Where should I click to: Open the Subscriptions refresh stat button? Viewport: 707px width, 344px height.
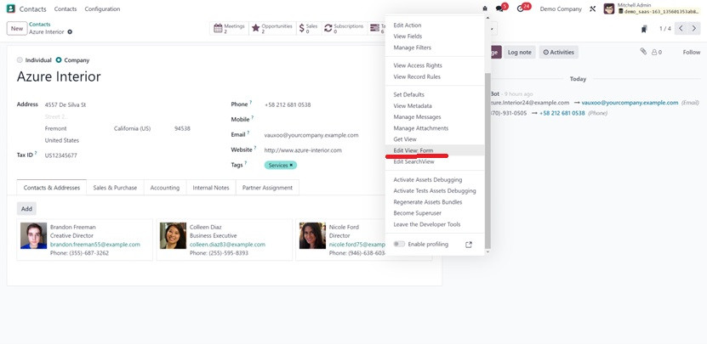[344, 28]
